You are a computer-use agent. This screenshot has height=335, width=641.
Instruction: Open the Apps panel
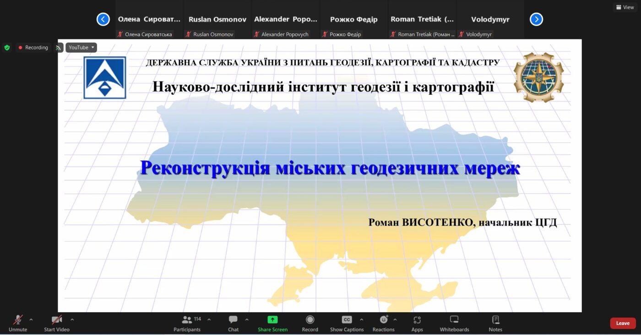(417, 323)
